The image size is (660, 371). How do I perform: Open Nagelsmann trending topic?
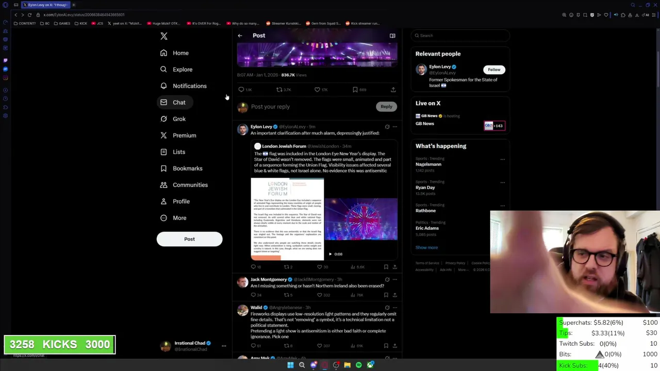coord(428,164)
